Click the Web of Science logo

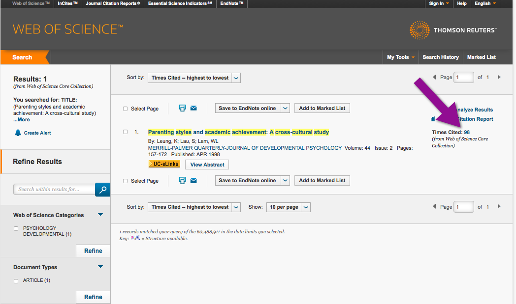[x=68, y=29]
